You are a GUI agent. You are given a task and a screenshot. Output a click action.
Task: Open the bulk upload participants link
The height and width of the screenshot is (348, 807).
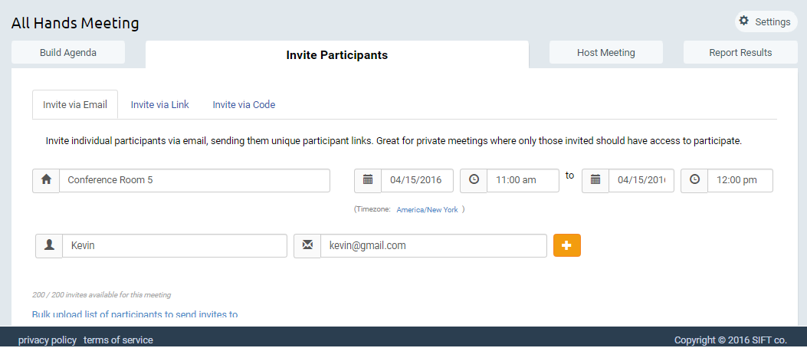(135, 314)
